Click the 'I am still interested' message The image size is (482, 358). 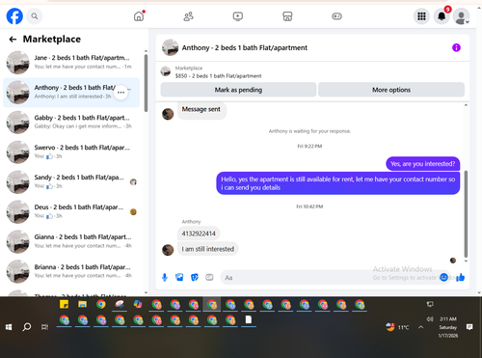click(208, 249)
